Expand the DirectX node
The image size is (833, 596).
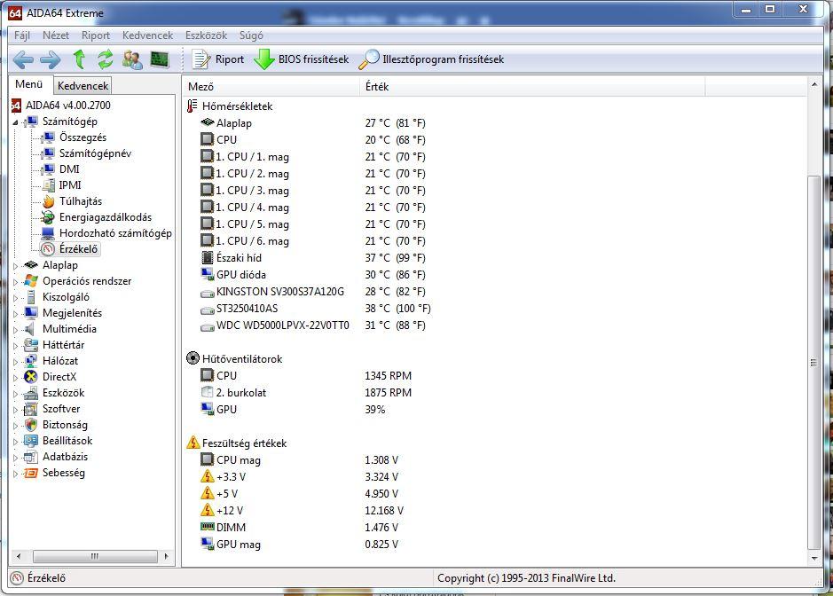(x=15, y=378)
